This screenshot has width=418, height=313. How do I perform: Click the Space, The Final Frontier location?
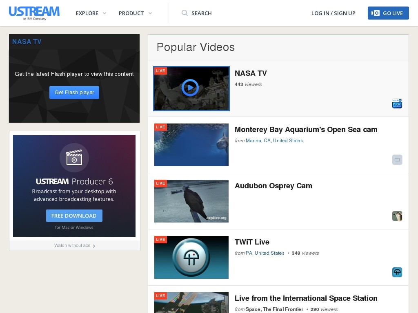point(274,309)
